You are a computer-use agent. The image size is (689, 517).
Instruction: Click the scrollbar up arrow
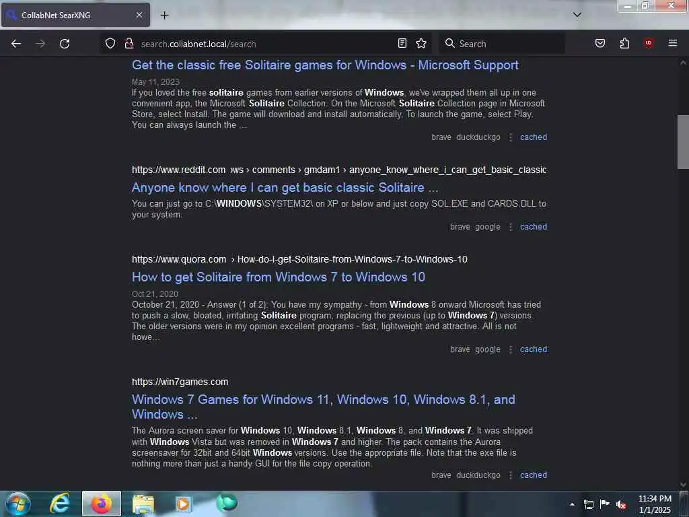click(683, 63)
